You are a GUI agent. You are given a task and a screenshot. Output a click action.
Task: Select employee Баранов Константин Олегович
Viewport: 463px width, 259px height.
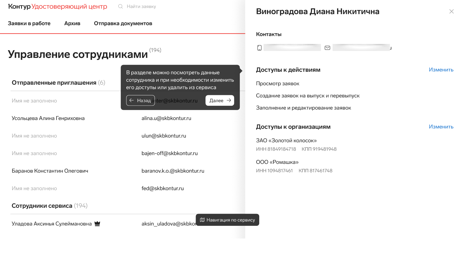pyautogui.click(x=50, y=171)
